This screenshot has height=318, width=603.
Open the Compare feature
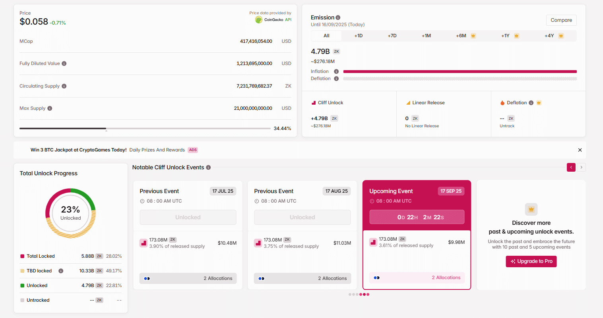(x=561, y=20)
